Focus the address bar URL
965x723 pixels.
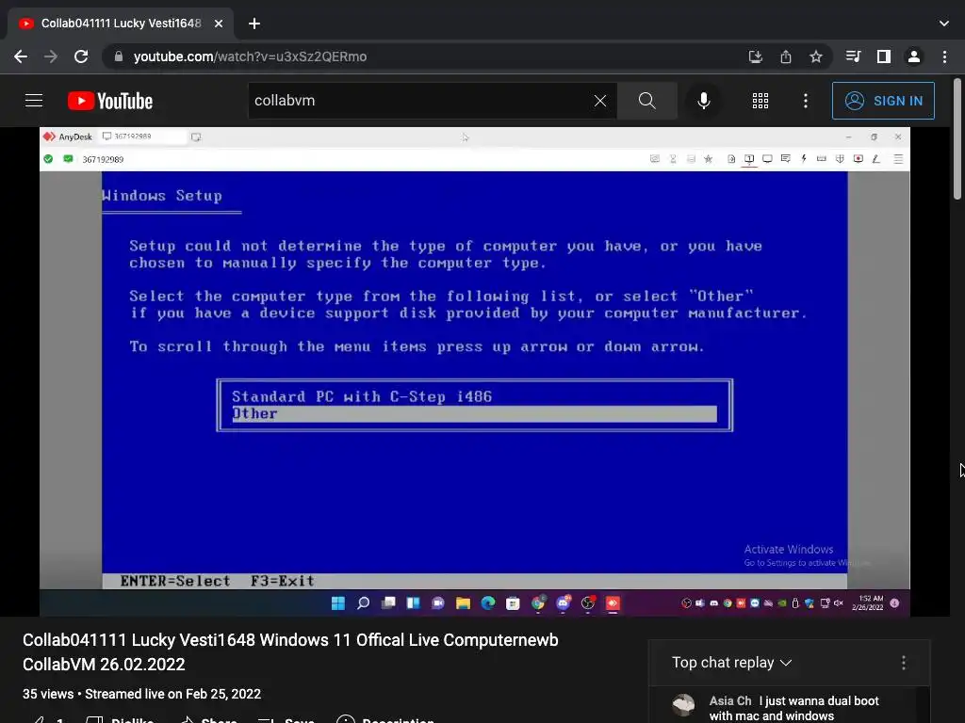pyautogui.click(x=250, y=56)
